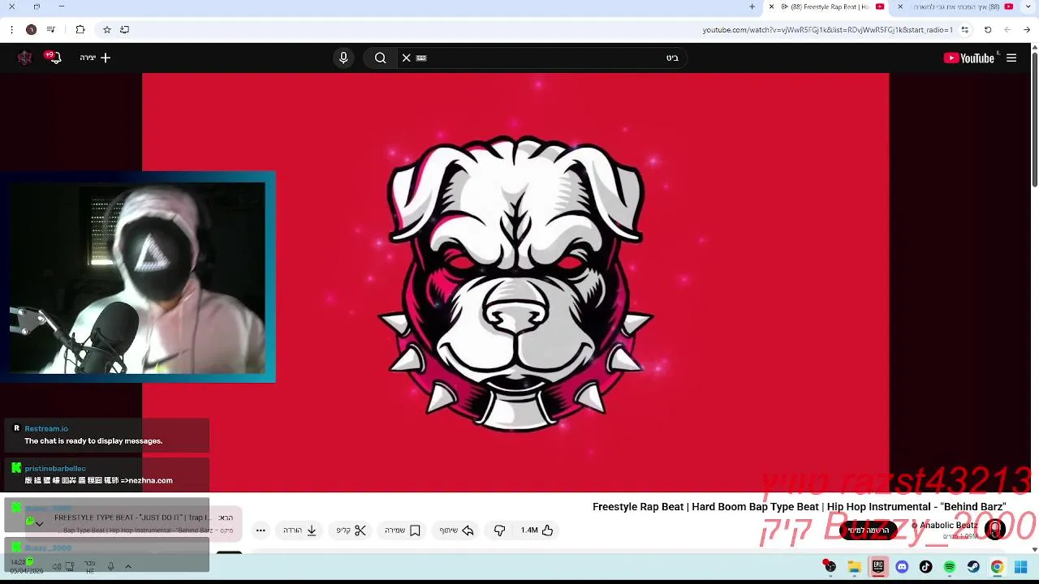
Task: Open File Explorer from the taskbar
Action: (x=854, y=567)
